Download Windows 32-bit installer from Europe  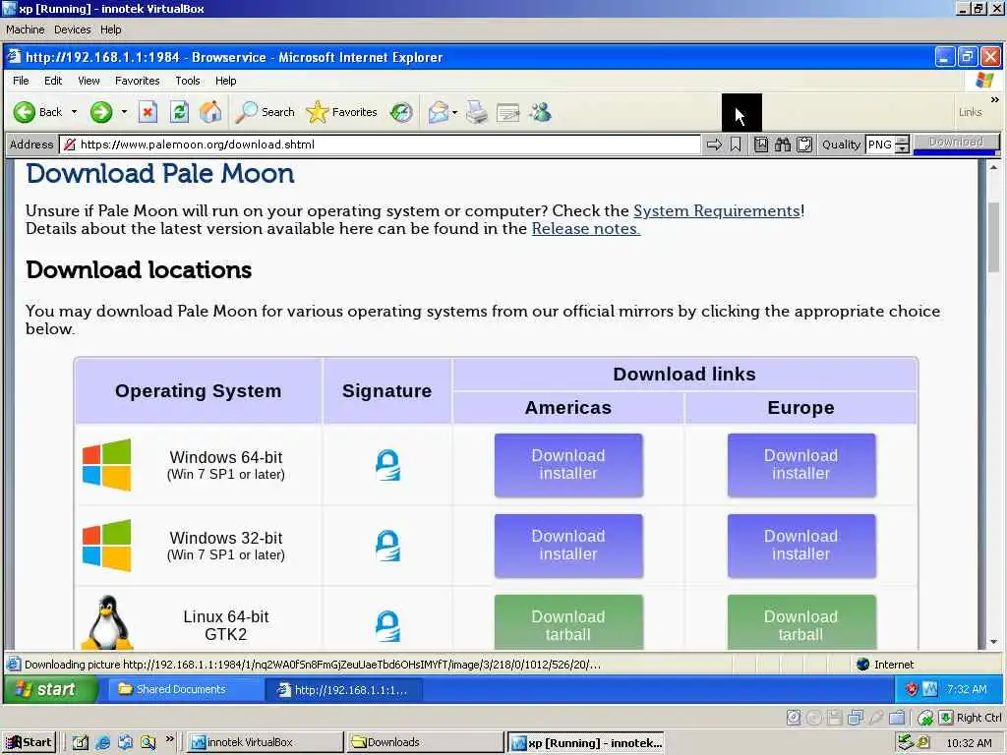(801, 546)
